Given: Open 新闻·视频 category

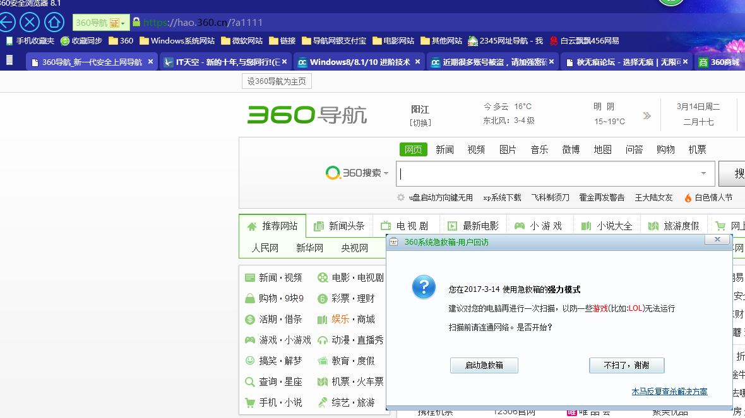Looking at the screenshot, I should click(x=273, y=277).
